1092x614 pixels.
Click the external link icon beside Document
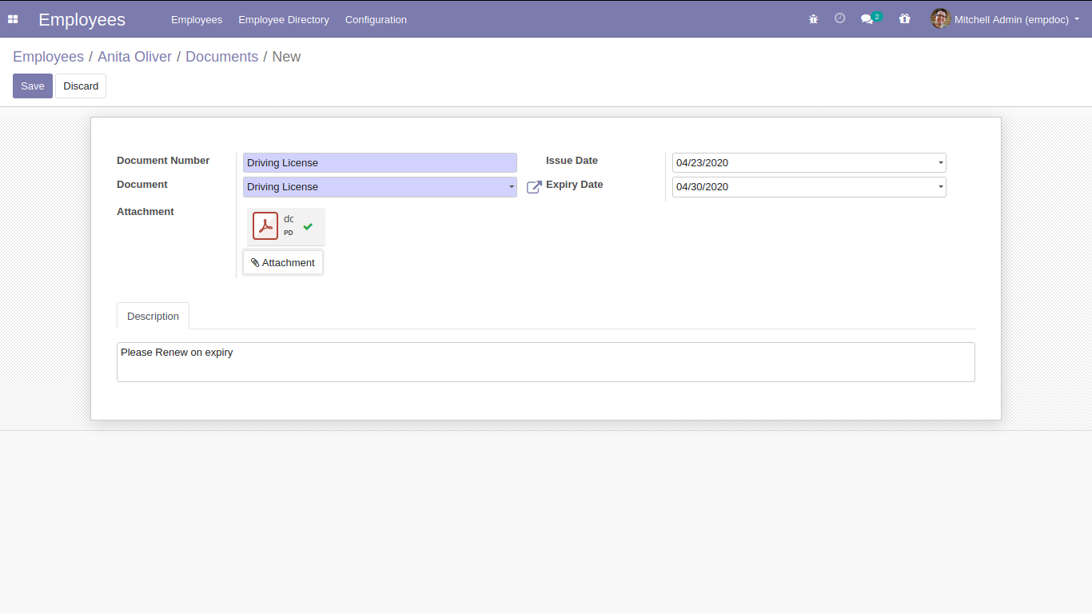tap(534, 187)
